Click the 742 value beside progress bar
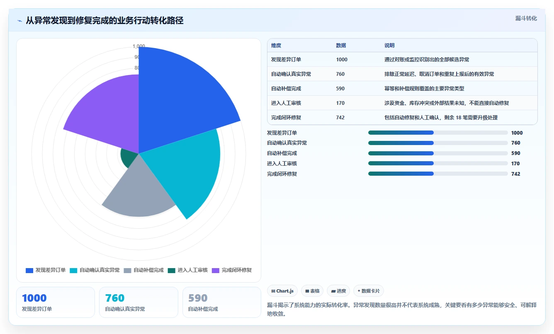 pyautogui.click(x=515, y=174)
